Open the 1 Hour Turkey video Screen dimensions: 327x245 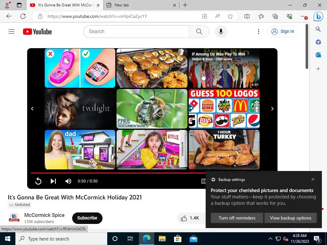(x=224, y=149)
